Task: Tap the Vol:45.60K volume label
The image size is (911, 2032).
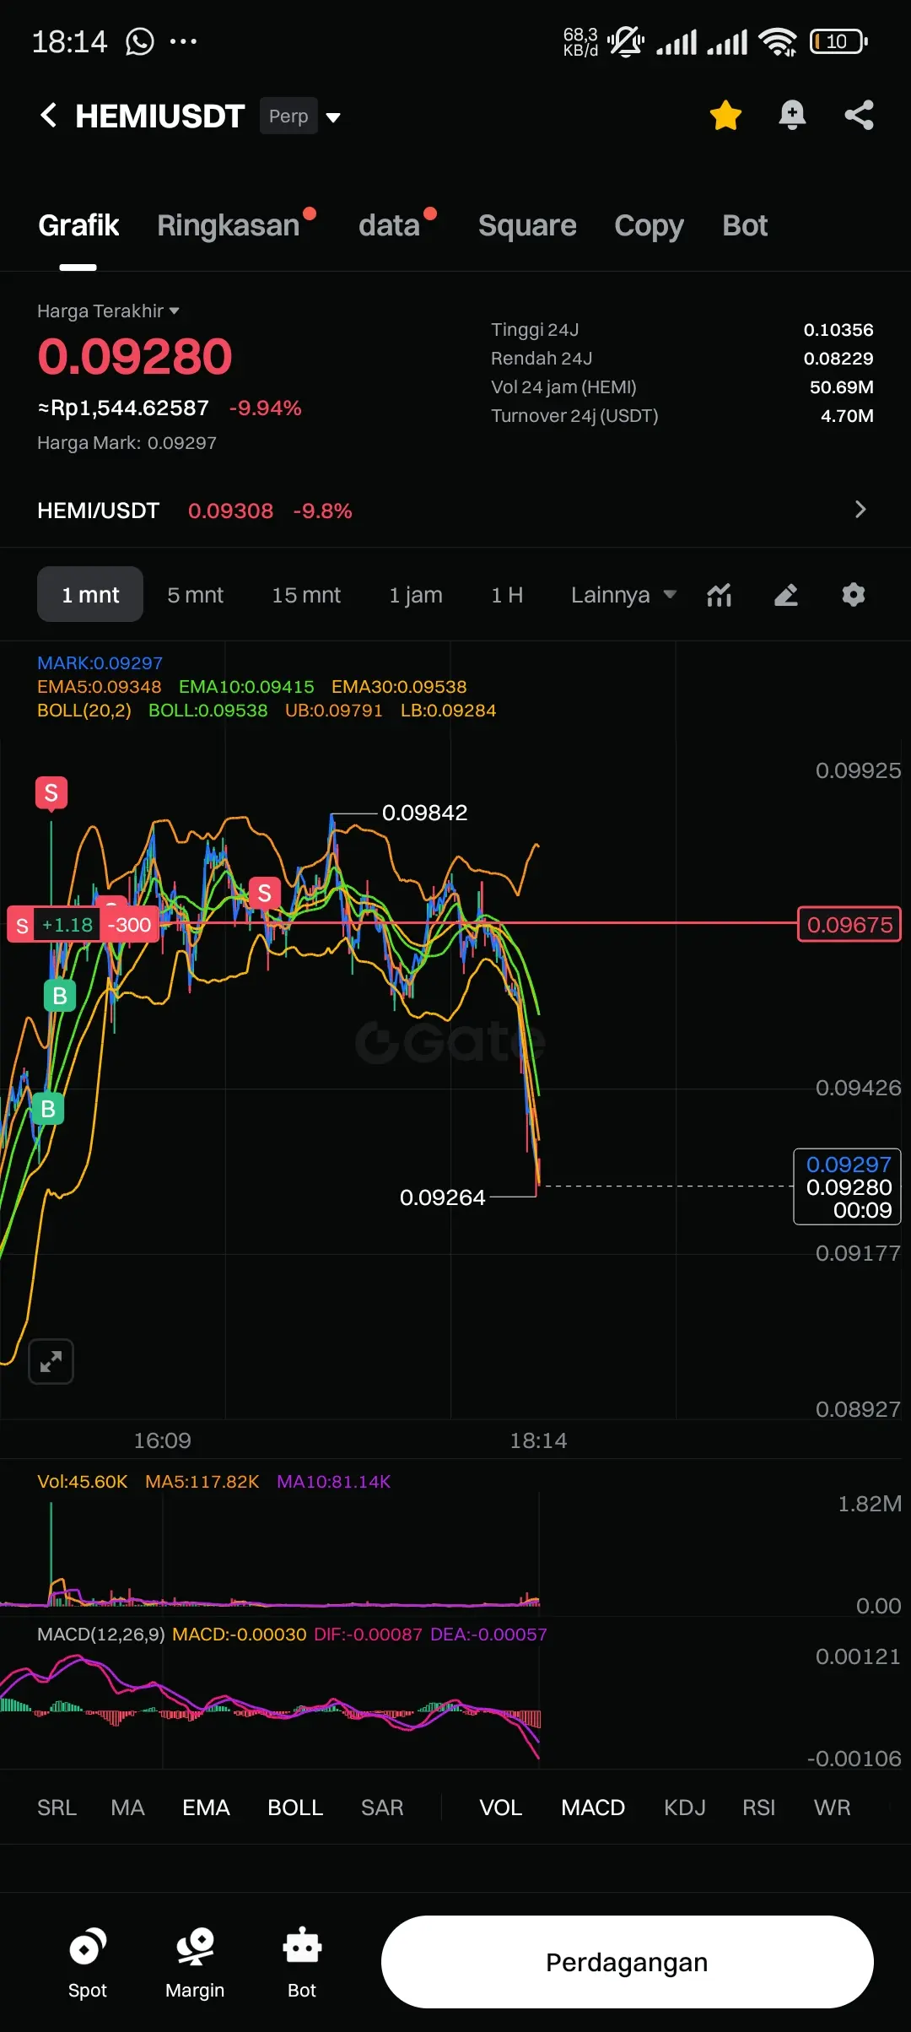Action: click(82, 1482)
